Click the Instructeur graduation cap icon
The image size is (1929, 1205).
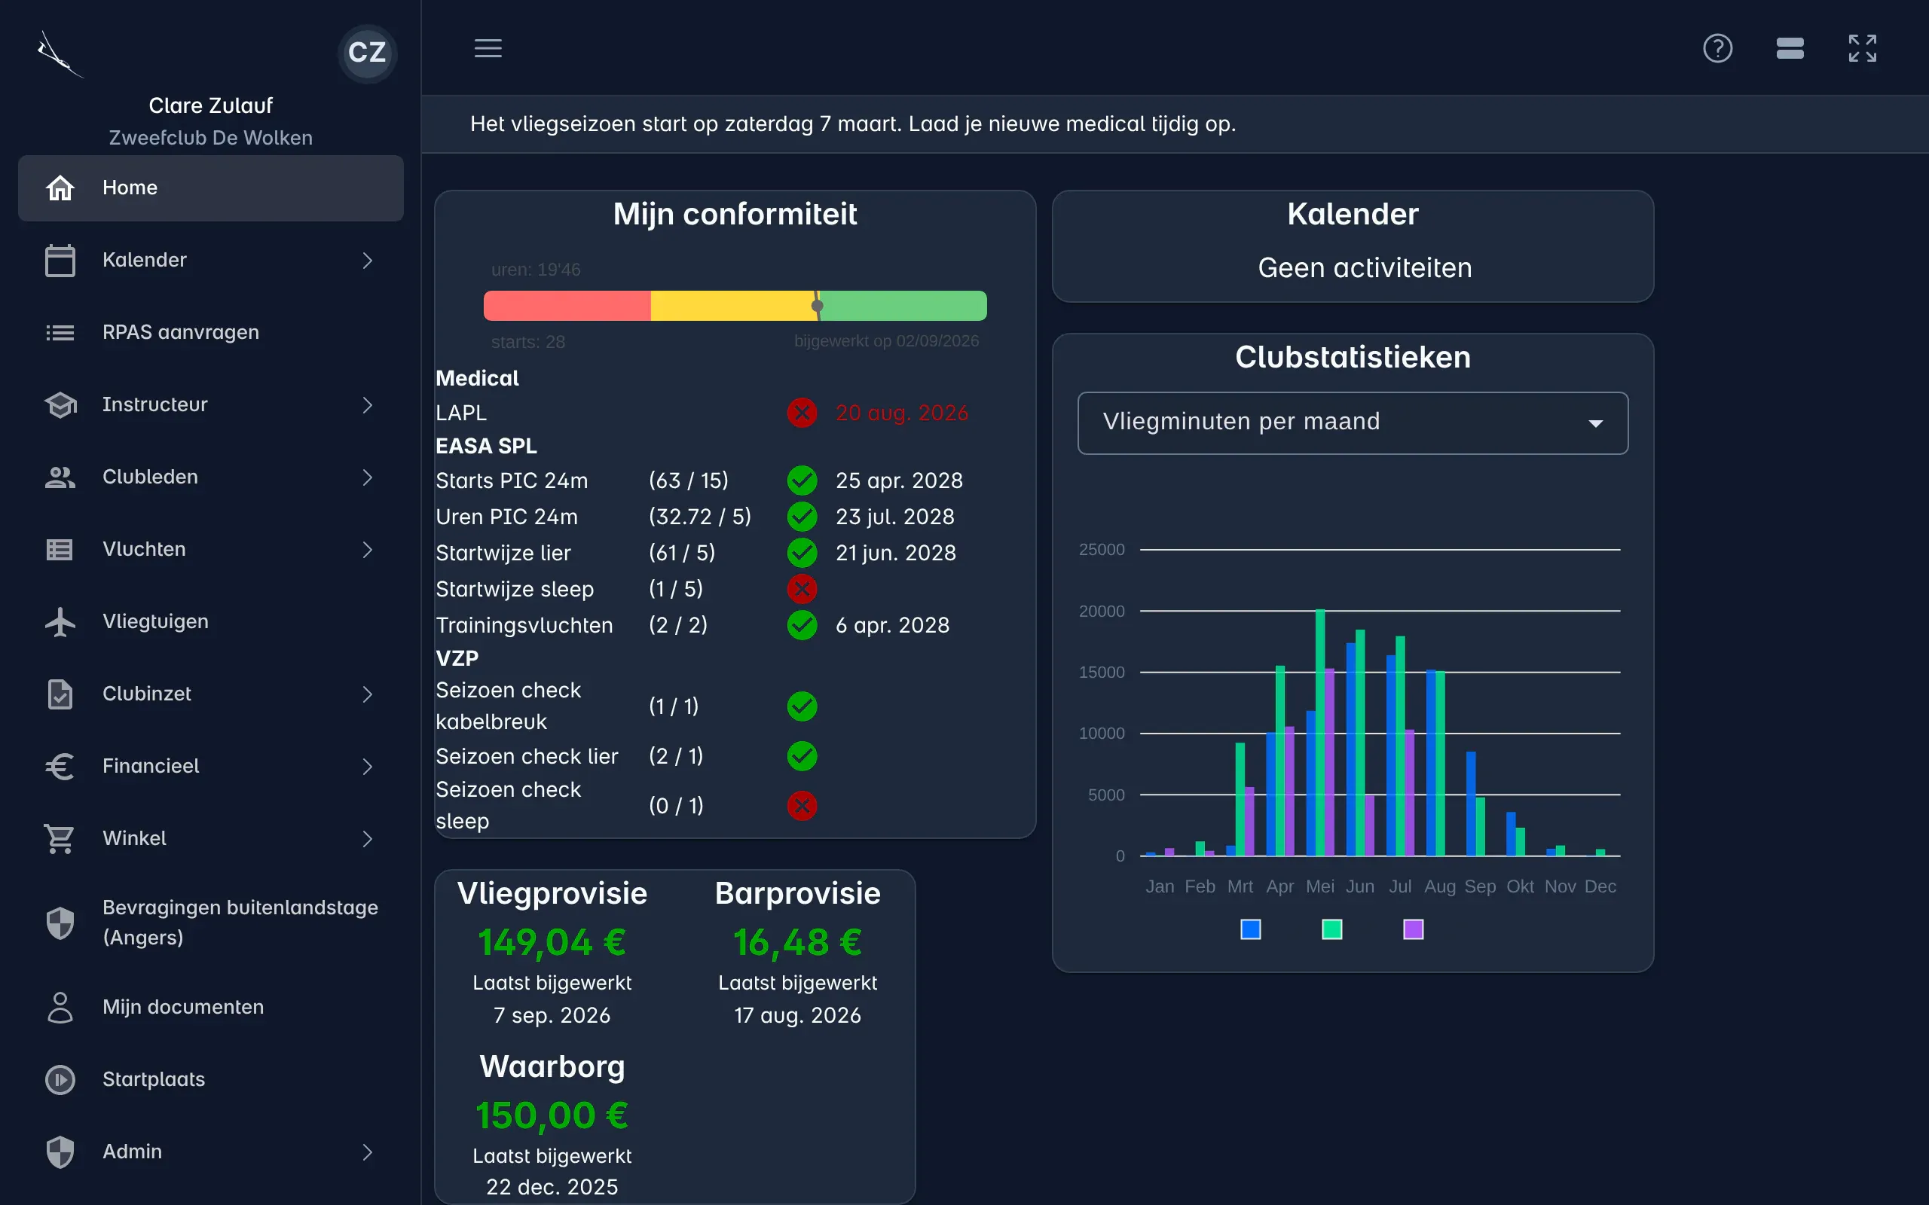click(60, 405)
